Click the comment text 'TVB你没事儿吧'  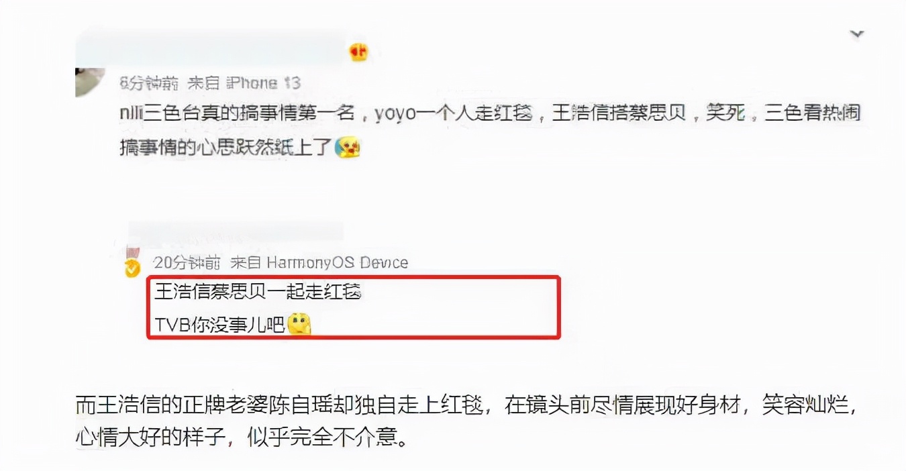(220, 326)
